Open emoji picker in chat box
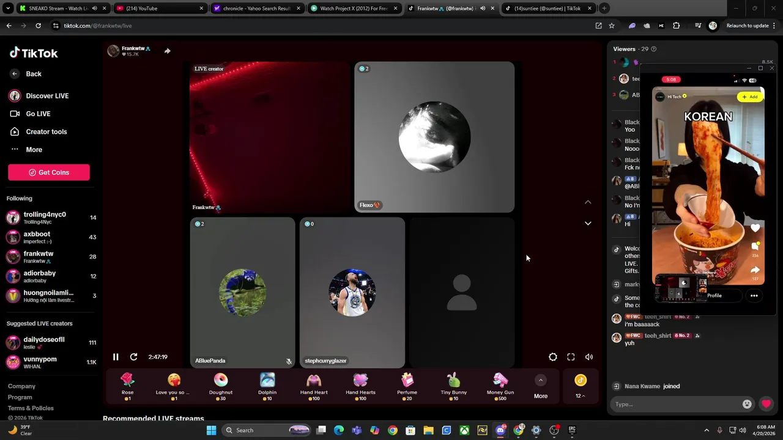Screen dimensions: 783x440 [747, 404]
